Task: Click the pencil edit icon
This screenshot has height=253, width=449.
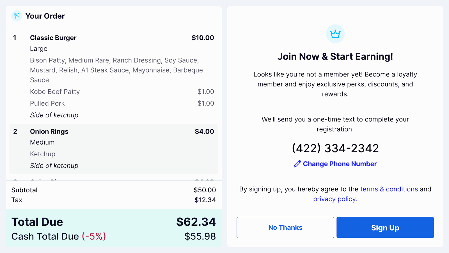Action: pyautogui.click(x=297, y=164)
